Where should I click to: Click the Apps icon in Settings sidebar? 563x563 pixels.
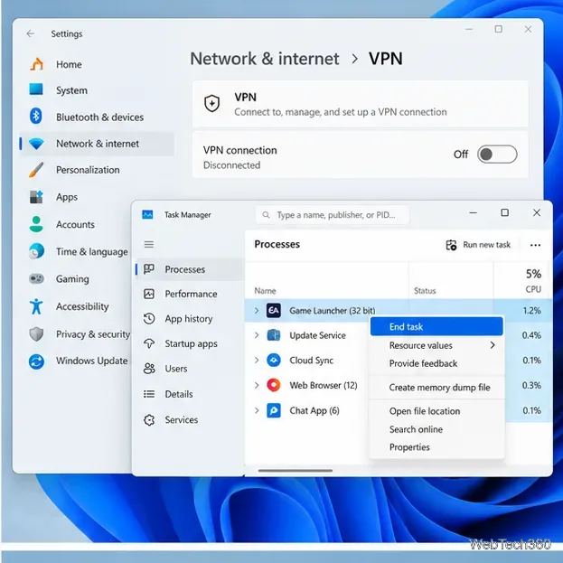point(36,197)
